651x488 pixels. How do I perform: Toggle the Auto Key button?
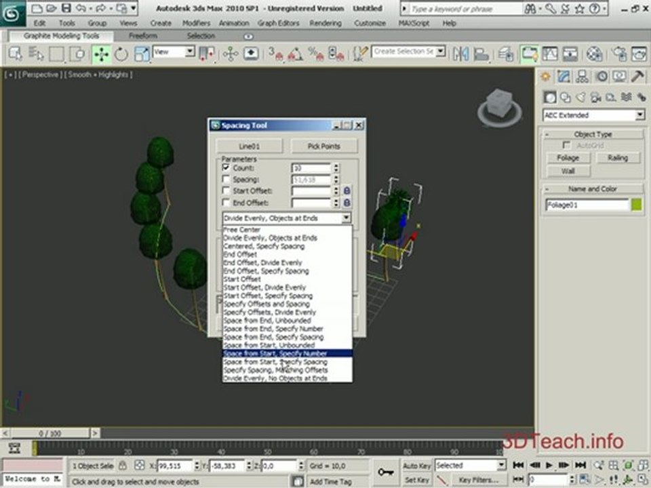coord(416,466)
